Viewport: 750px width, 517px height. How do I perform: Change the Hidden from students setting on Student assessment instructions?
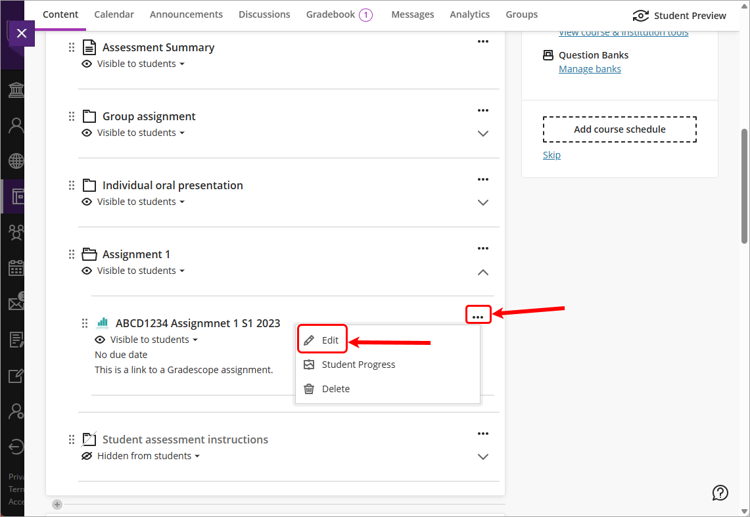pyautogui.click(x=140, y=455)
